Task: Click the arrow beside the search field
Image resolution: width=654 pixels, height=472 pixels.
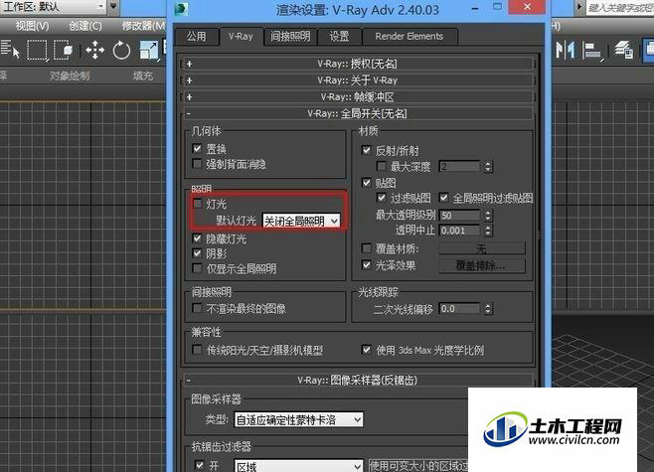Action: pyautogui.click(x=579, y=7)
